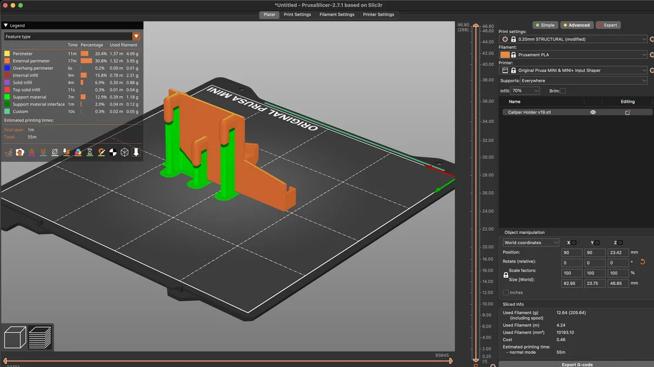
Task: Switch to Simple mode
Action: [545, 25]
